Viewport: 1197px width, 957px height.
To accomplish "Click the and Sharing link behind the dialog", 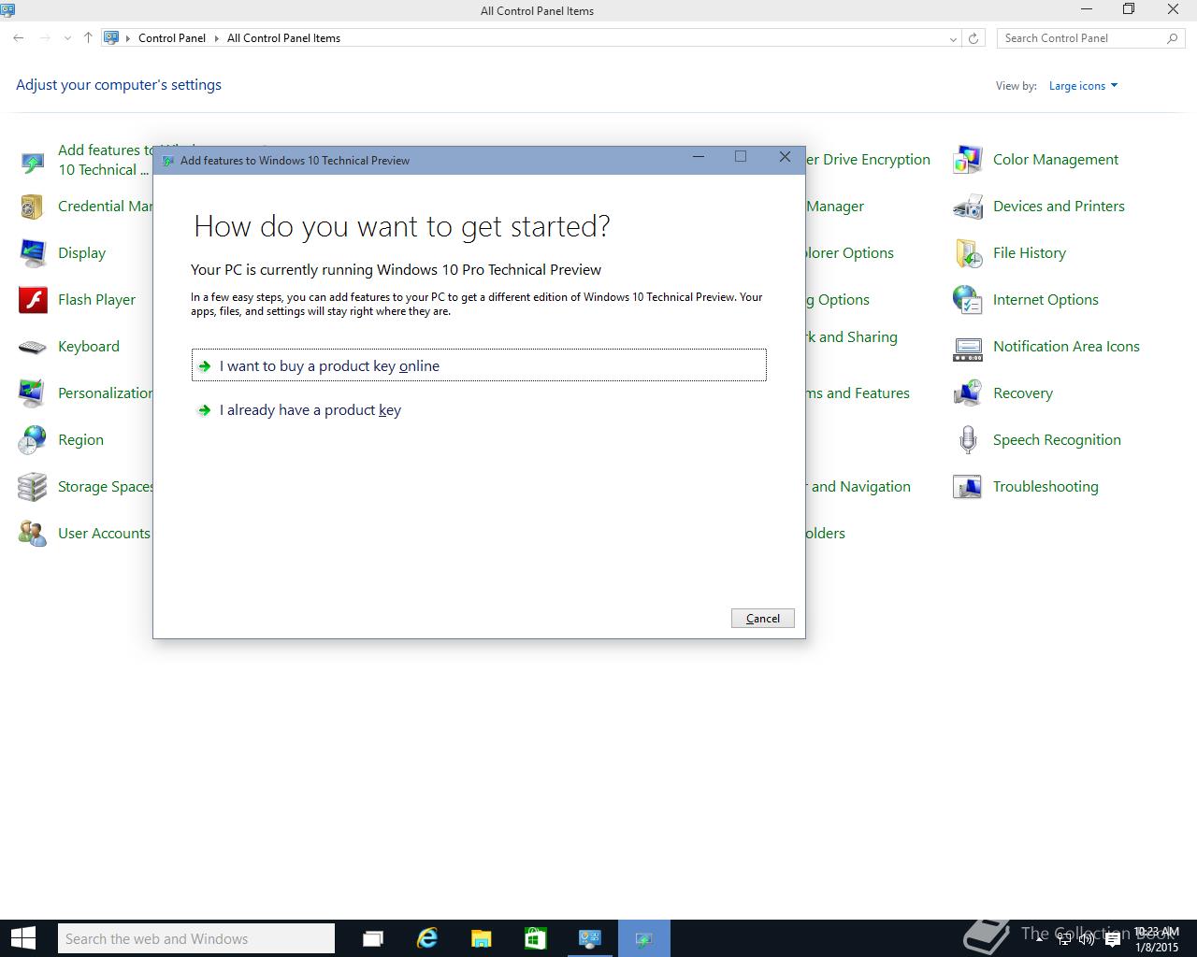I will pos(851,337).
